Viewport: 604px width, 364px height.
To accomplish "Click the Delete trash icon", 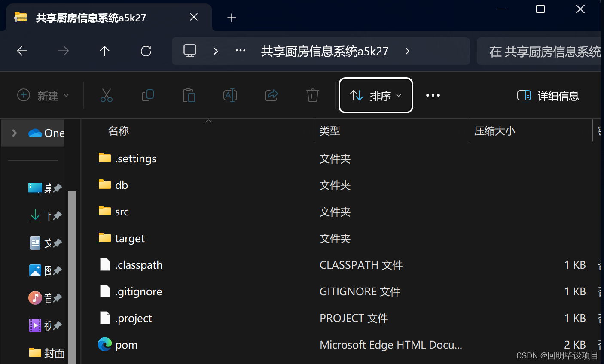I will pyautogui.click(x=312, y=95).
